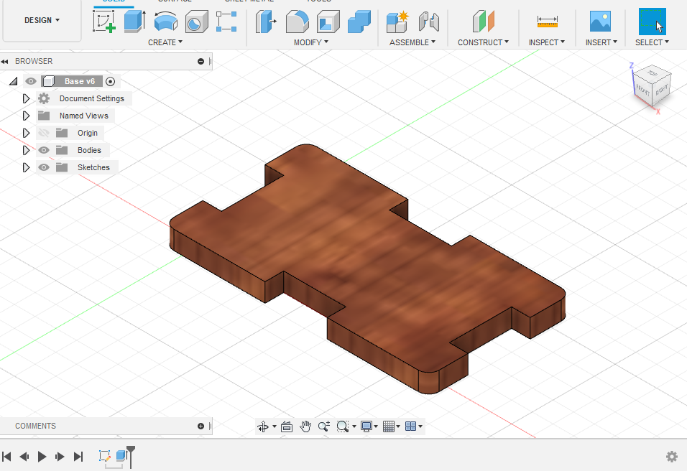Viewport: 687px width, 471px height.
Task: Click the Create Sketch tool icon
Action: tap(104, 22)
